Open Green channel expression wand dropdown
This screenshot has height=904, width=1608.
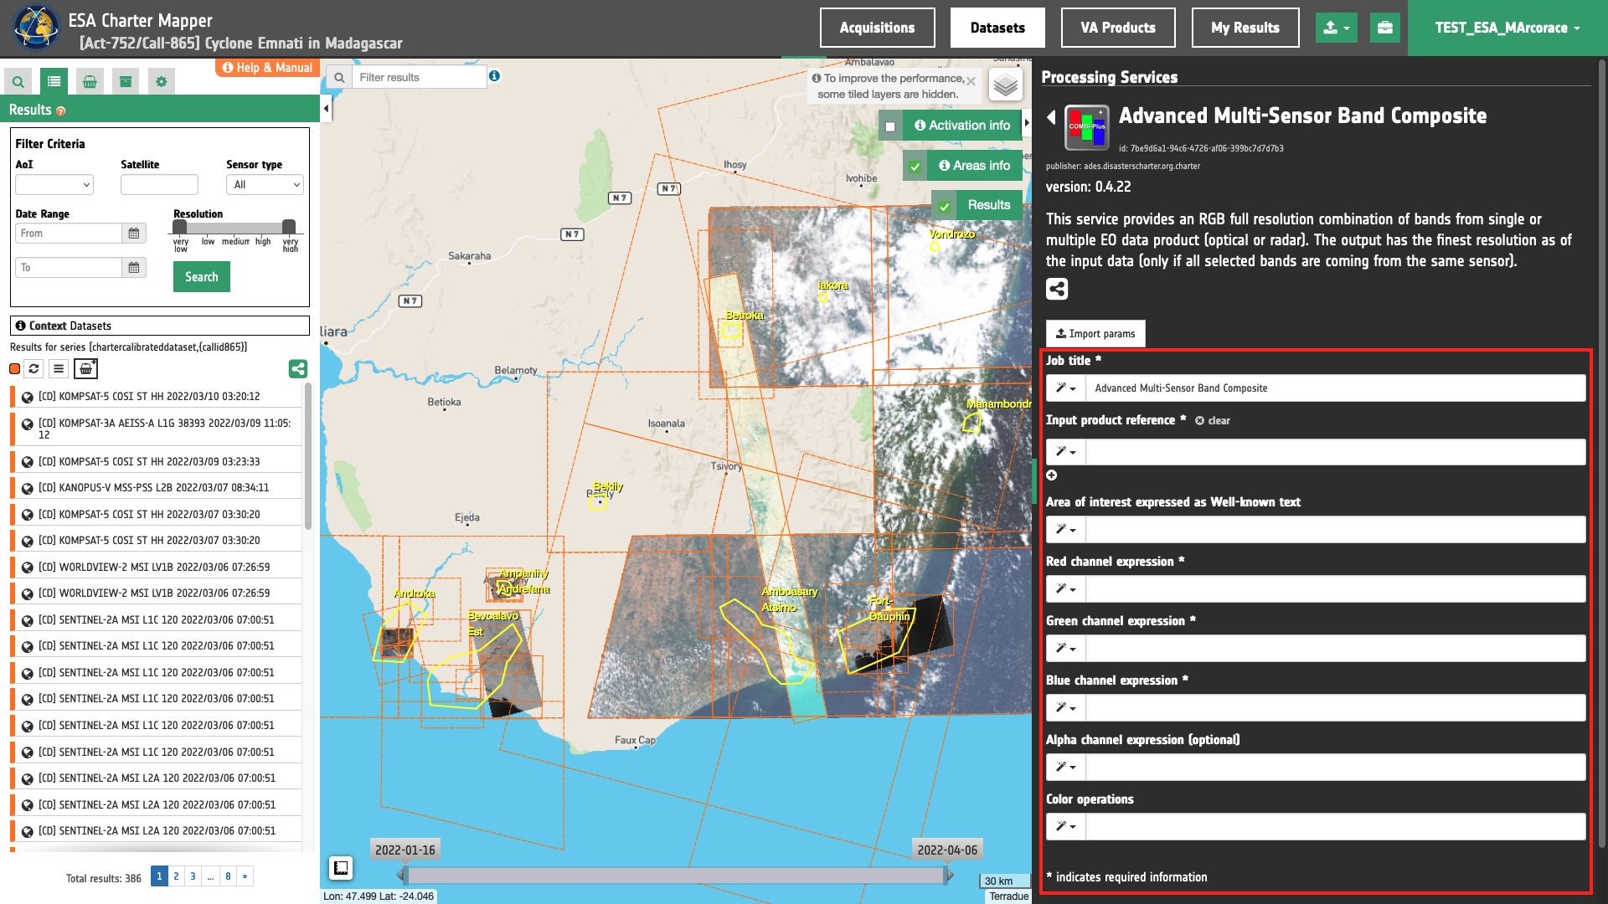point(1066,649)
